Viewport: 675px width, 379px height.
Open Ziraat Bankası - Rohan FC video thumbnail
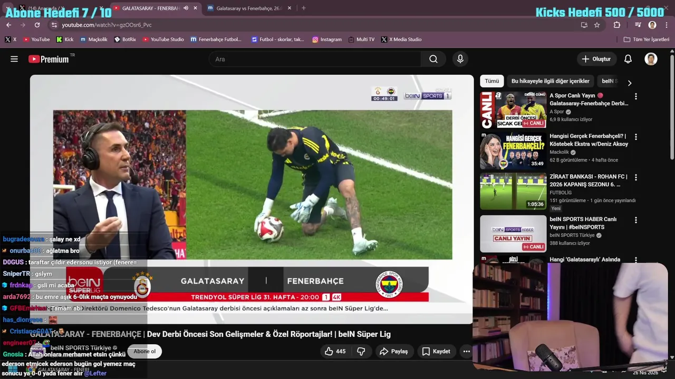pyautogui.click(x=513, y=191)
